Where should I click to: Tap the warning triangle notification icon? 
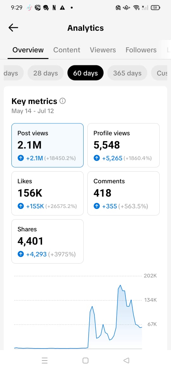pyautogui.click(x=62, y=8)
